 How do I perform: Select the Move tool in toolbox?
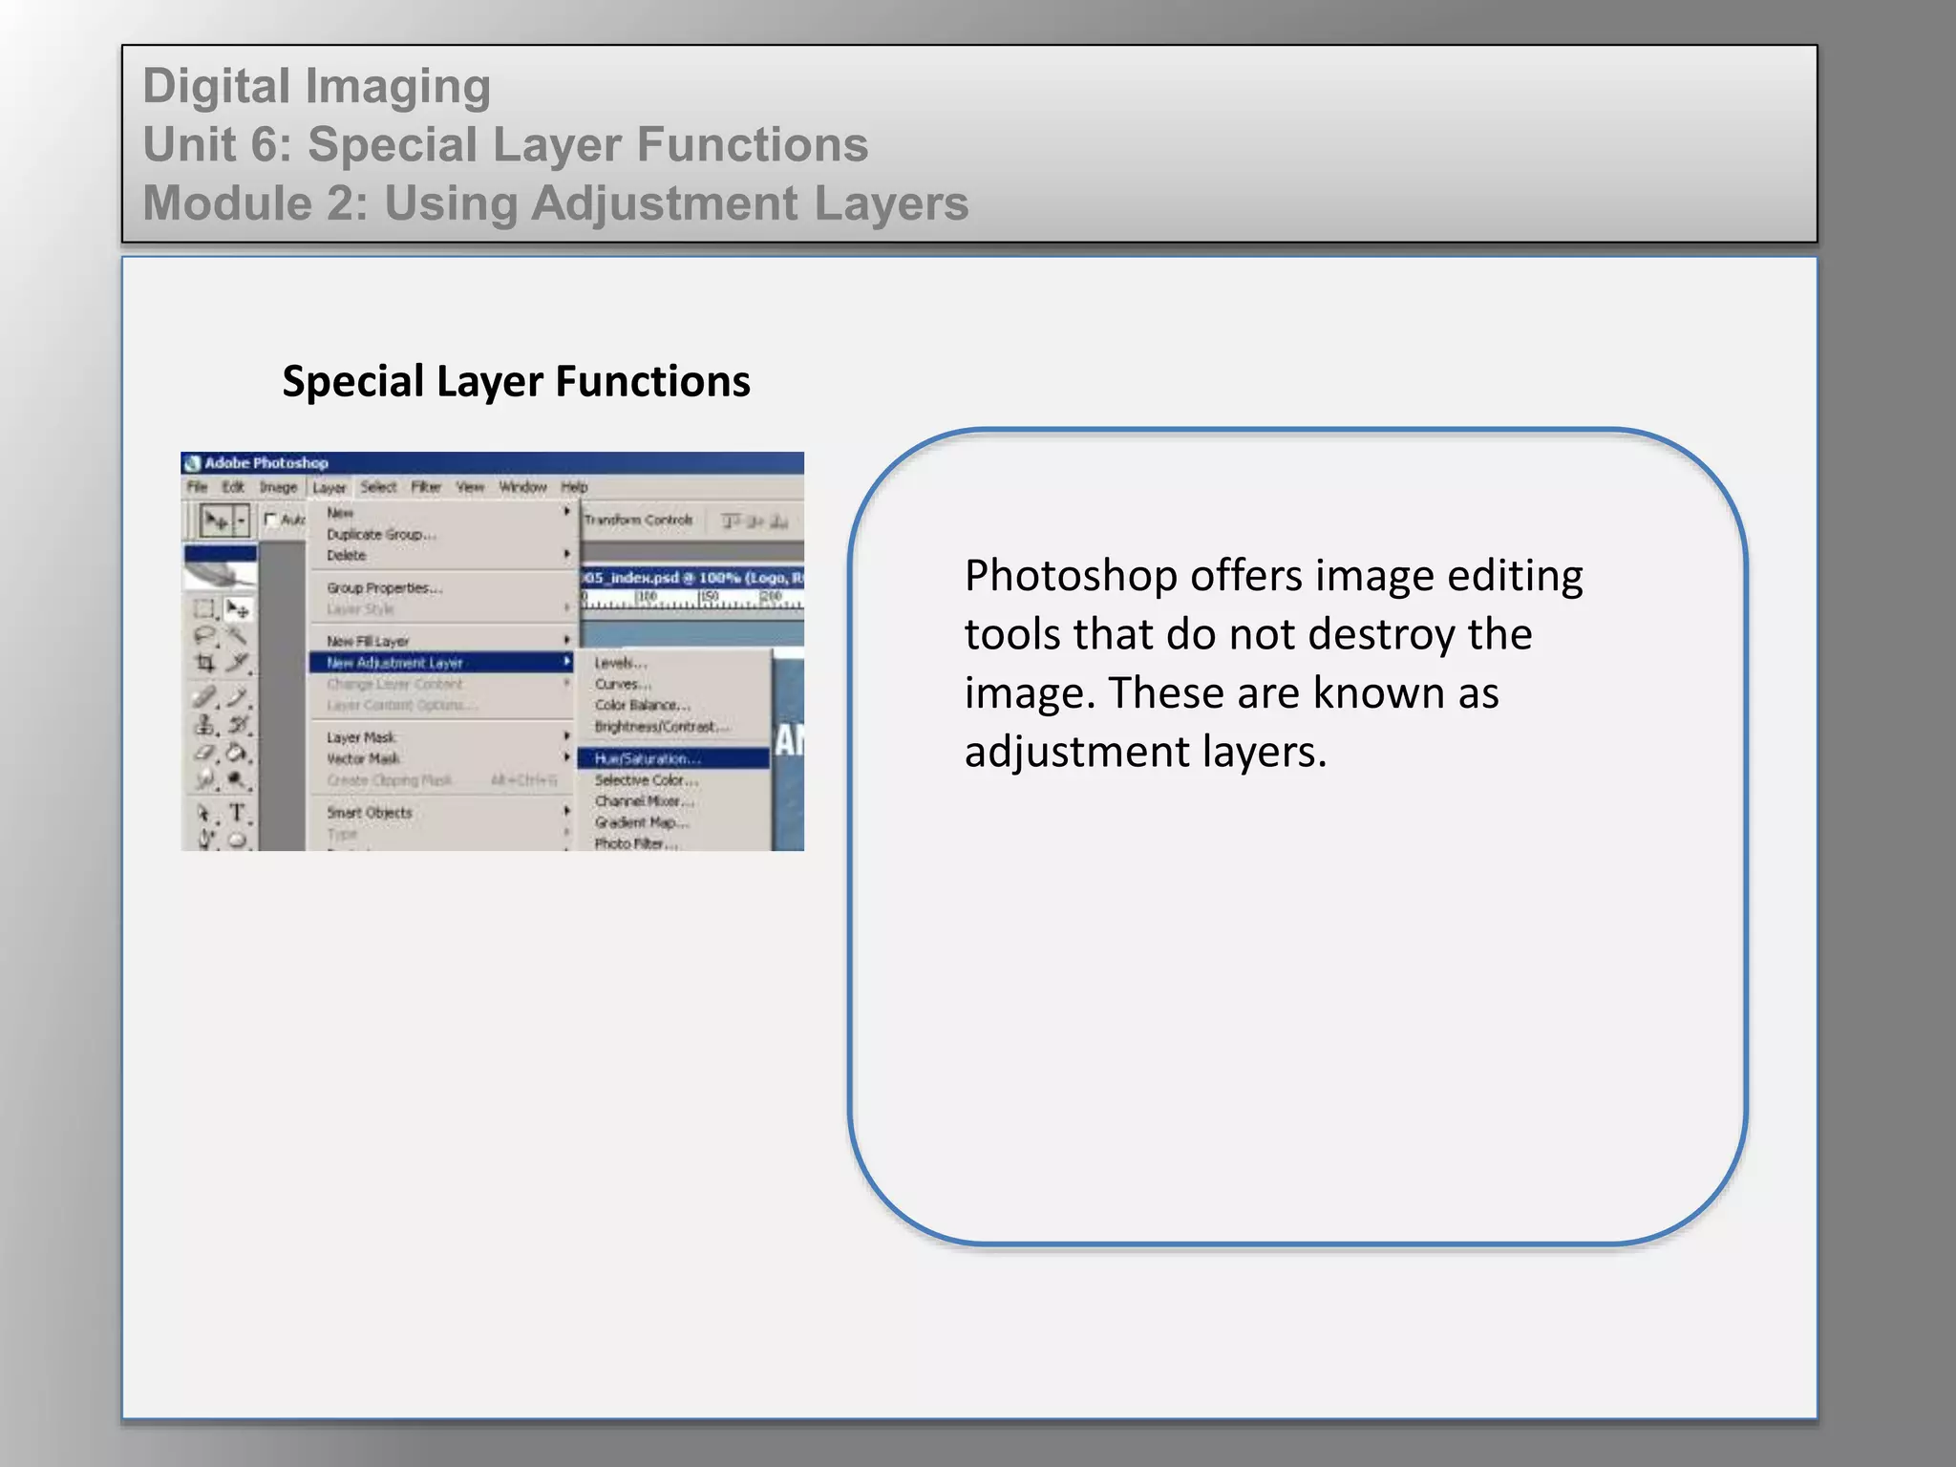[237, 608]
